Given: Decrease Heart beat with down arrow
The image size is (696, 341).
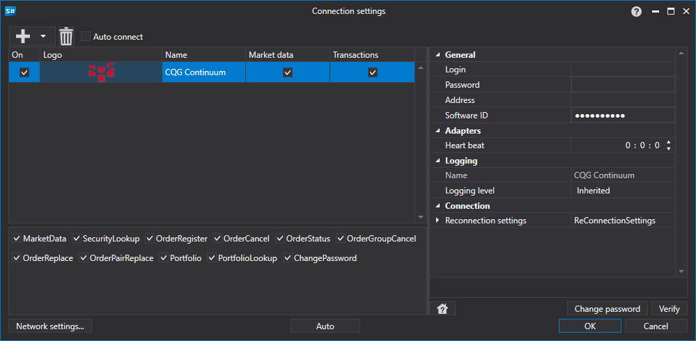Looking at the screenshot, I should coord(668,148).
